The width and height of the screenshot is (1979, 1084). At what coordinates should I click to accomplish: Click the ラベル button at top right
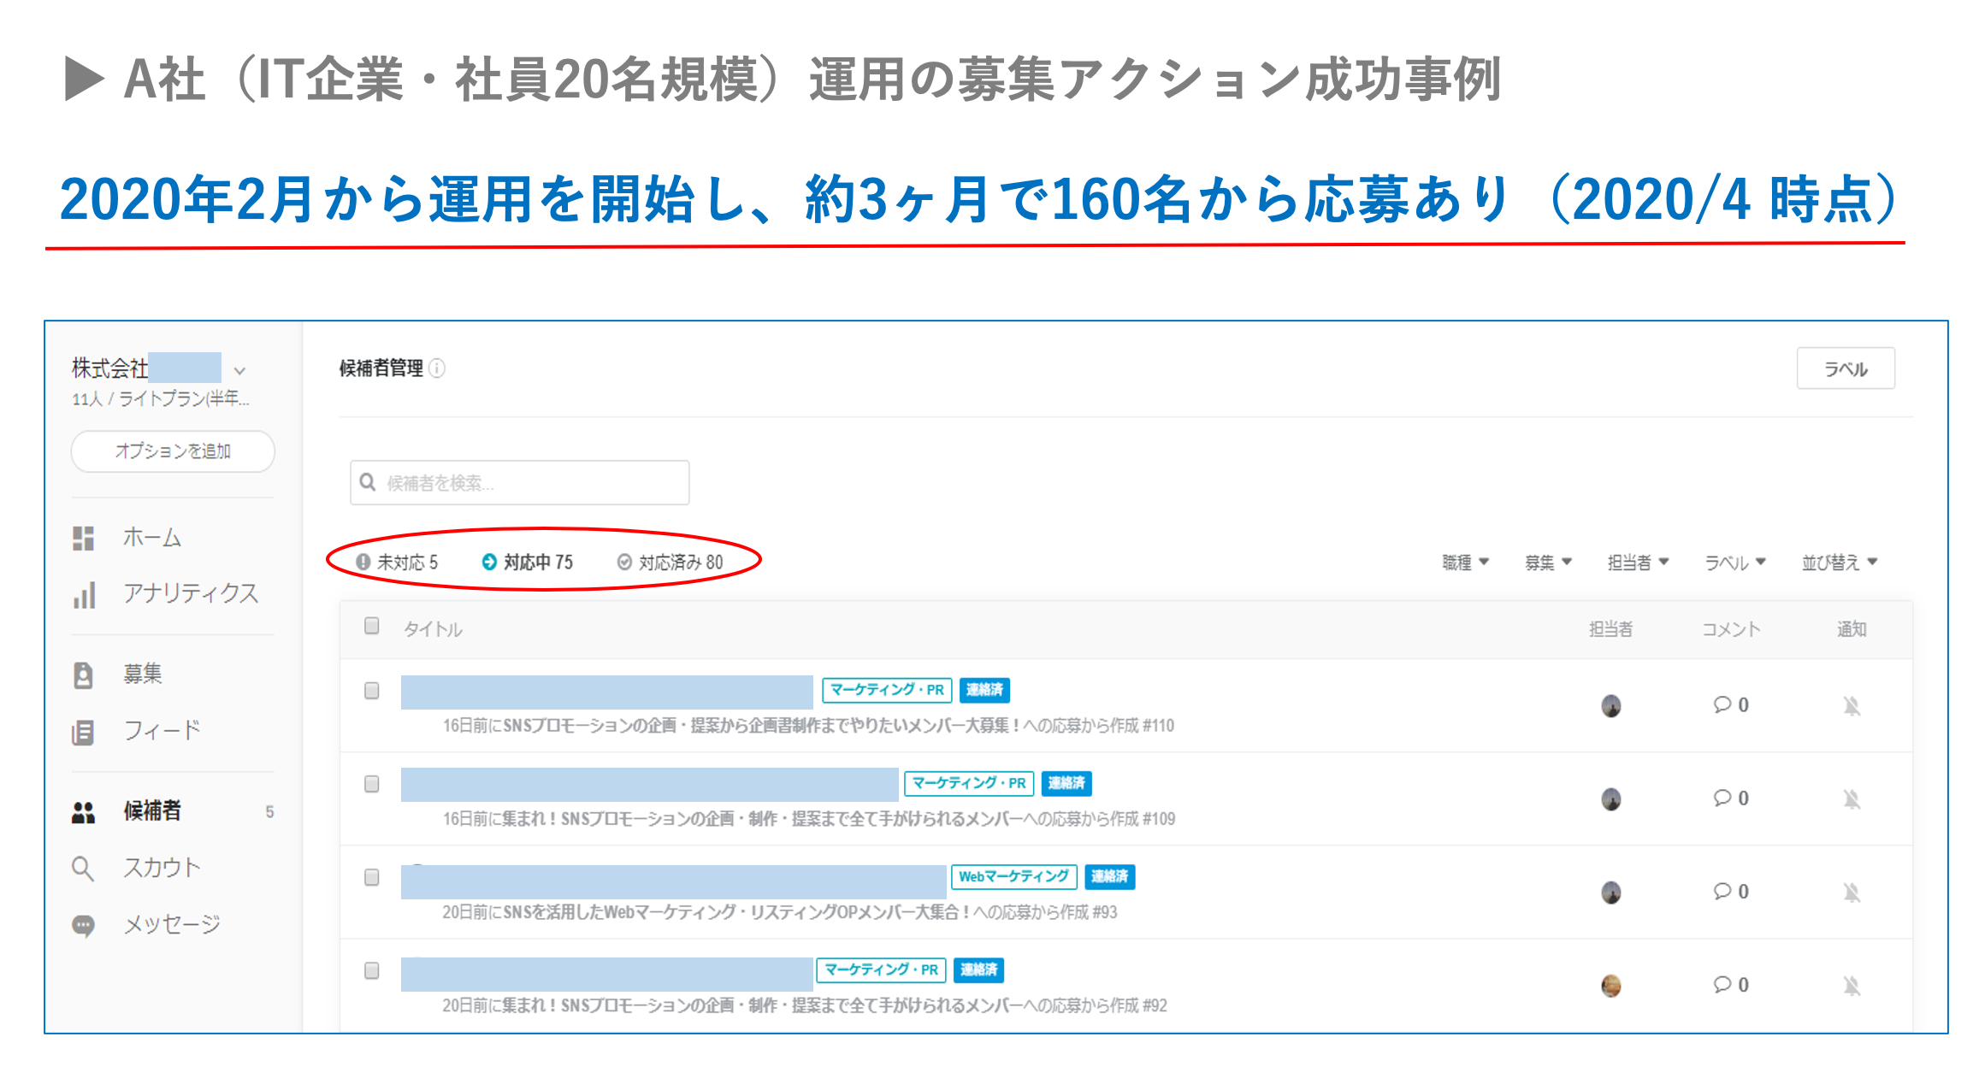[1846, 368]
